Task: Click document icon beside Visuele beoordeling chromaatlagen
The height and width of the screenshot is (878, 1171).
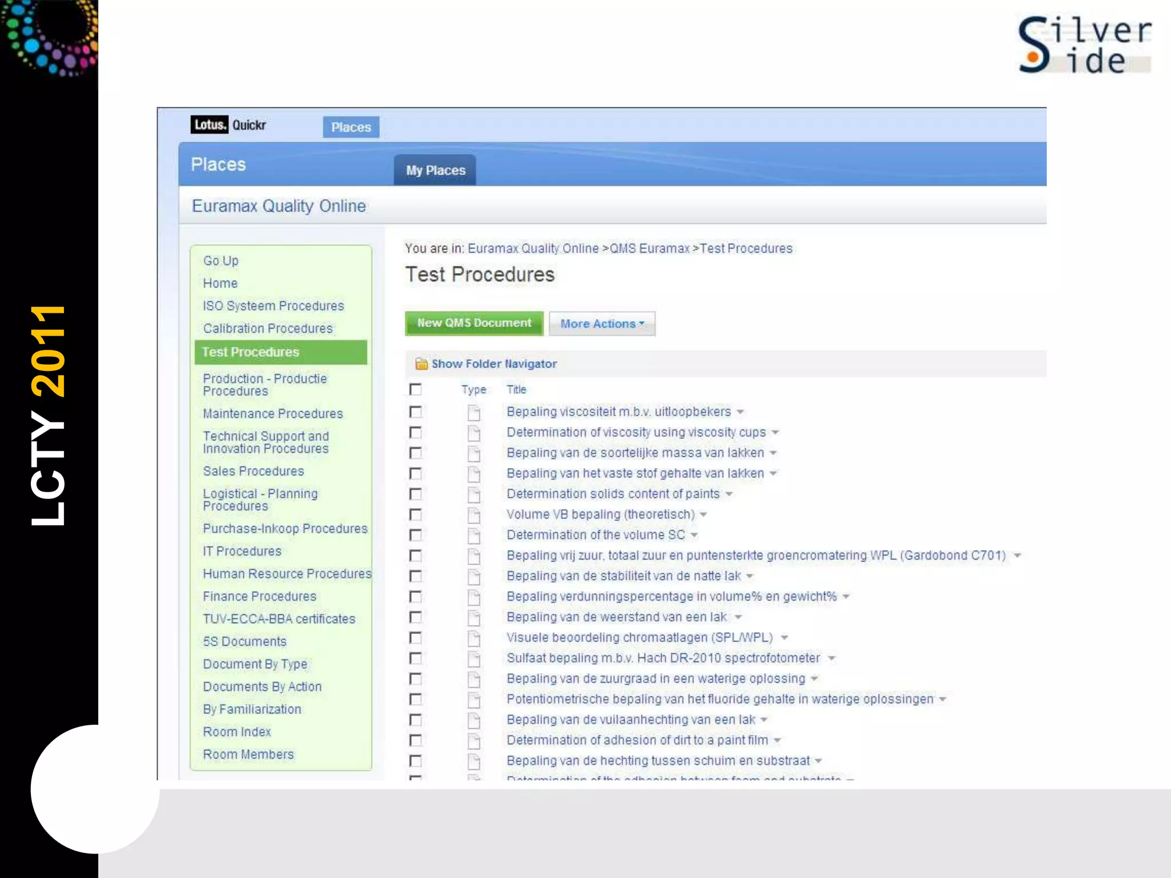Action: (x=473, y=638)
